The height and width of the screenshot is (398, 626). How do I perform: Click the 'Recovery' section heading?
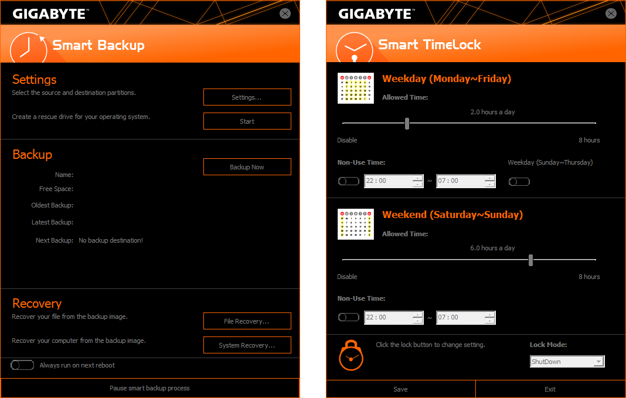click(x=37, y=304)
